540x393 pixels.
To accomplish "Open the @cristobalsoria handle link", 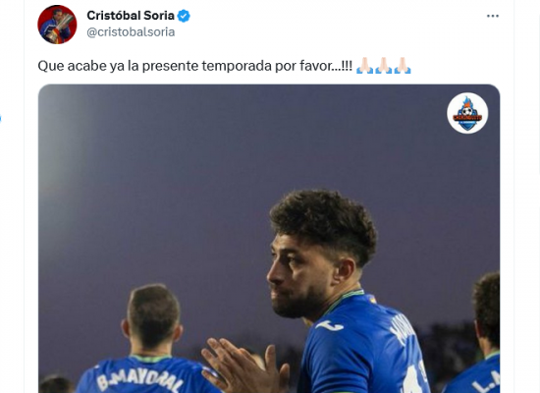I will coord(131,32).
